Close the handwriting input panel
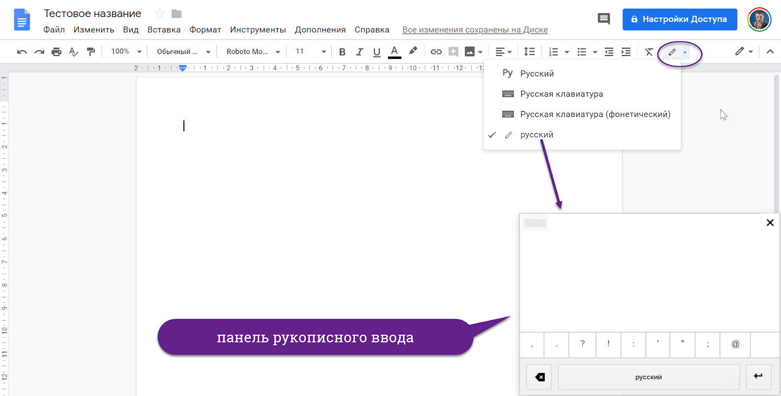 pyautogui.click(x=770, y=223)
